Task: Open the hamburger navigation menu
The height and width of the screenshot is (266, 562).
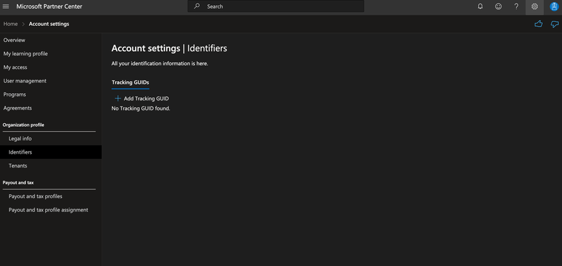Action: coord(6,7)
